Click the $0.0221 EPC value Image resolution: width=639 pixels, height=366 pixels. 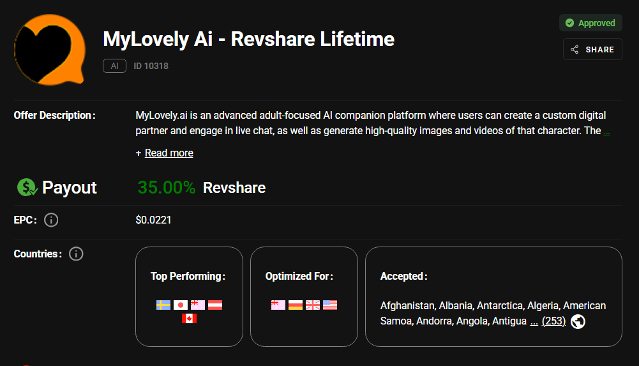tap(153, 220)
